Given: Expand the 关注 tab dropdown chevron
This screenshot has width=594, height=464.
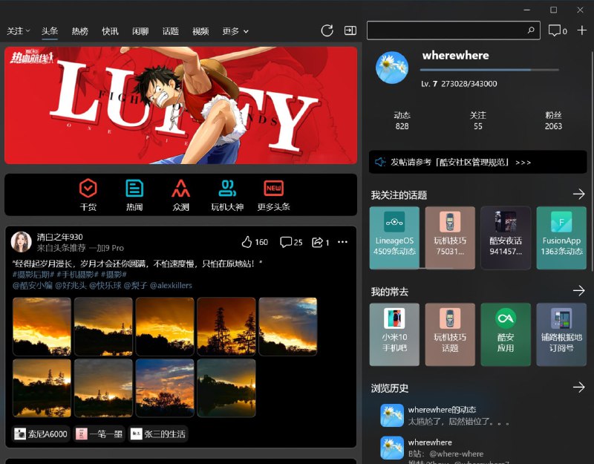Looking at the screenshot, I should pyautogui.click(x=28, y=31).
